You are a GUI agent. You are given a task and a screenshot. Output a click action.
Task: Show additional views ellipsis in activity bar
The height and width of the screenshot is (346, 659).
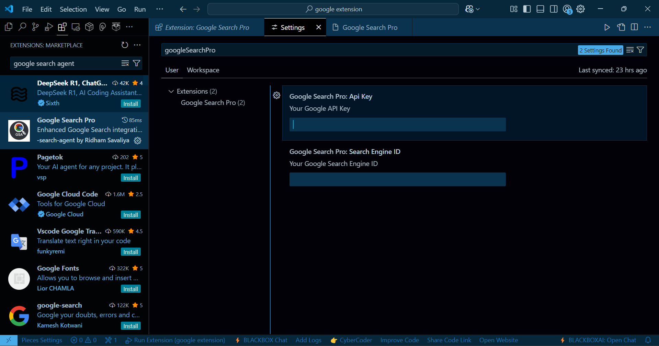(x=129, y=27)
